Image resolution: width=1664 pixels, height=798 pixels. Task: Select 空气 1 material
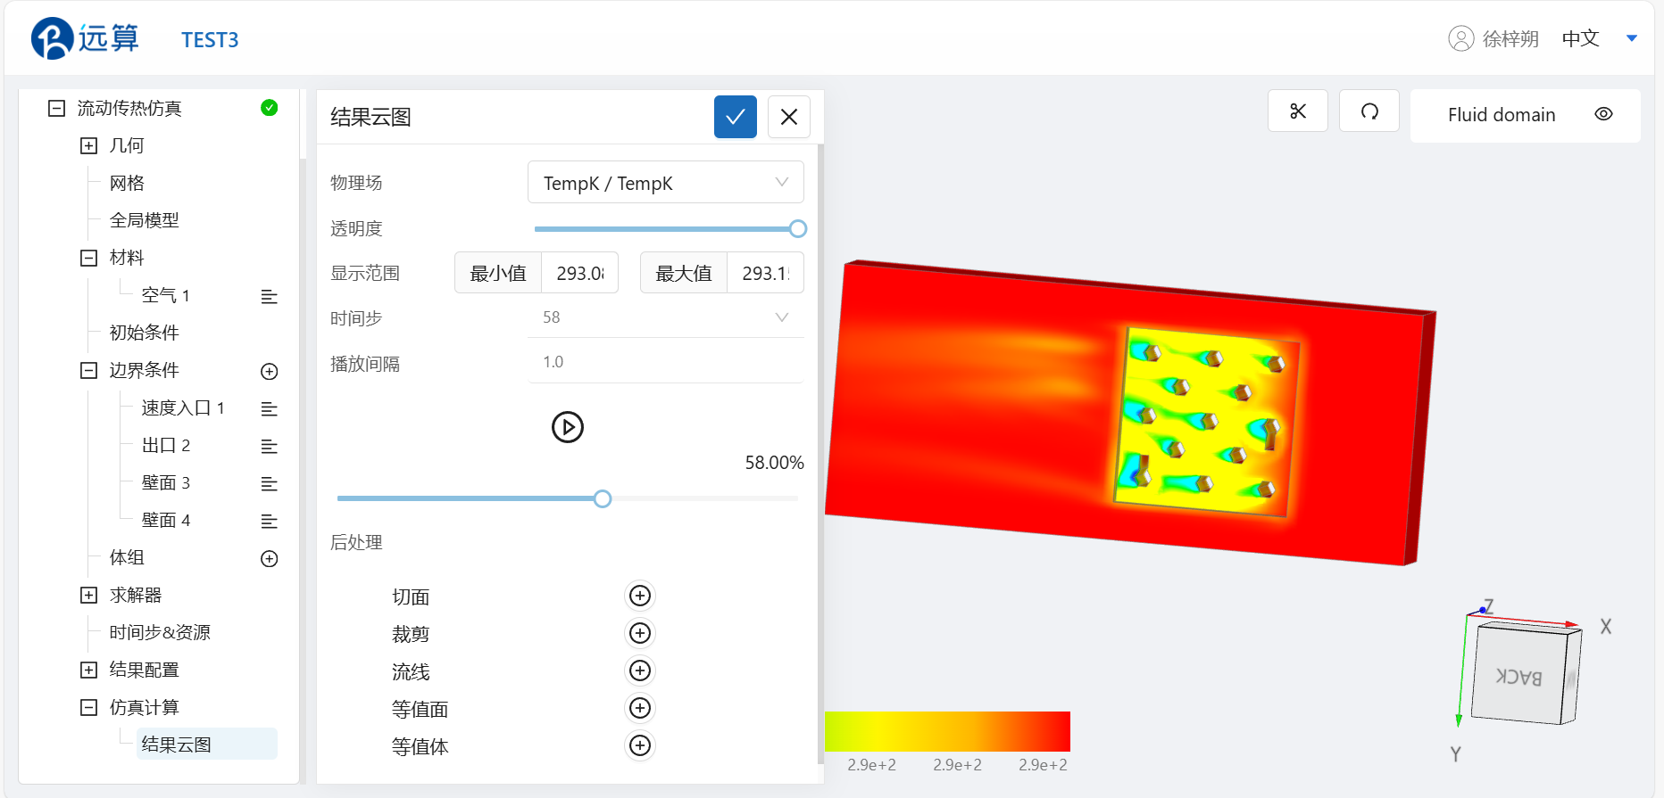pos(165,295)
